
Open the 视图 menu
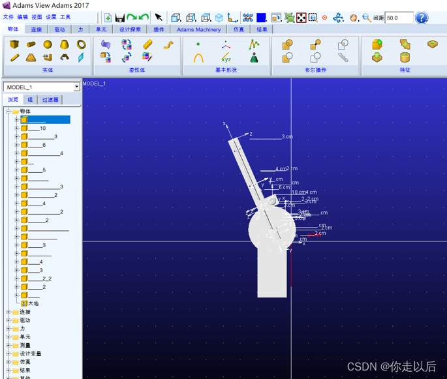pyautogui.click(x=37, y=17)
